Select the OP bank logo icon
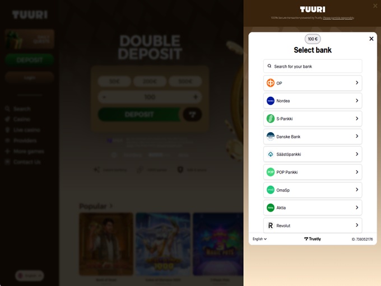Screen dimensions: 381x286 (x=271, y=83)
